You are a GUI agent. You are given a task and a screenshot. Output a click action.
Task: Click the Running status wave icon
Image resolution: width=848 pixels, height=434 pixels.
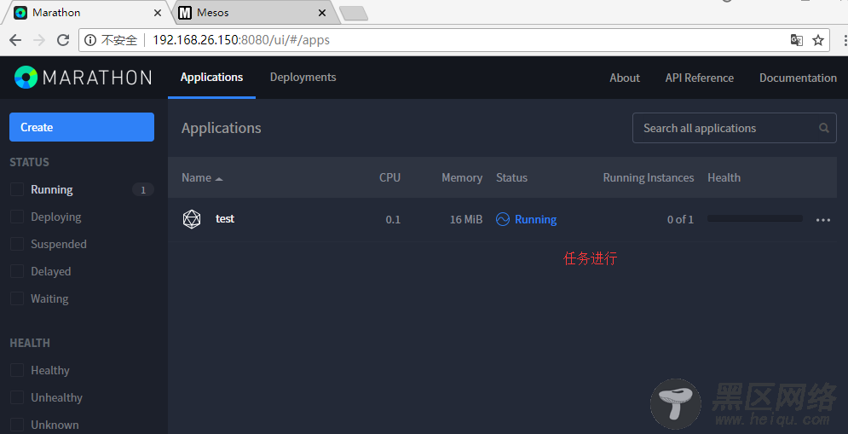[503, 219]
